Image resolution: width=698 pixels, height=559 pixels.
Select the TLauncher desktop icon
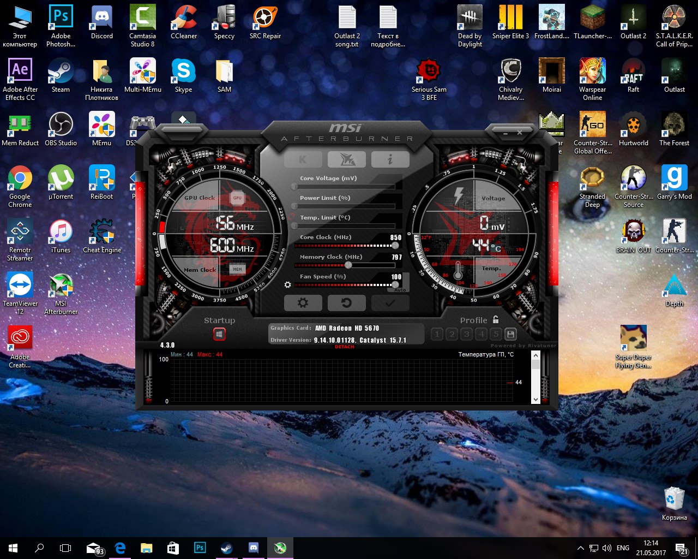[593, 22]
